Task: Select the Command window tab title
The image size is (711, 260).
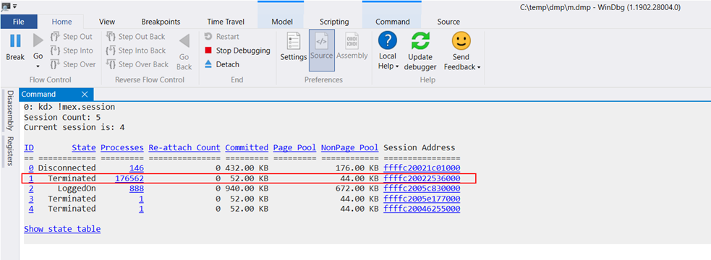Action: click(38, 94)
